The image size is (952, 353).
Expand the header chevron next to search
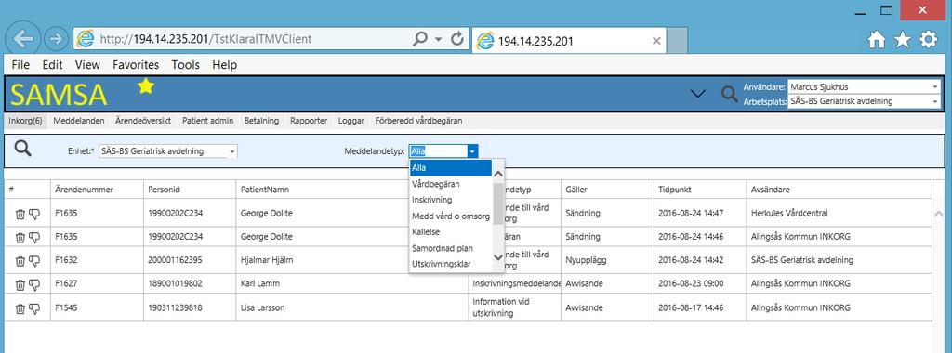(x=699, y=94)
